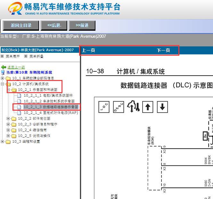Click 当前:第10章 车辆控制系统 text
The image size is (213, 199).
point(29,72)
